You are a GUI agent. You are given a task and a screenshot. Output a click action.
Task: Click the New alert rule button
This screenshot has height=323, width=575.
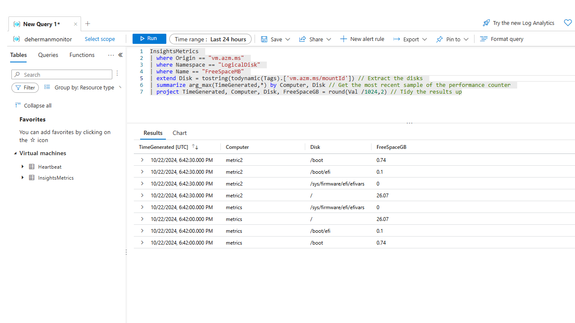(362, 39)
